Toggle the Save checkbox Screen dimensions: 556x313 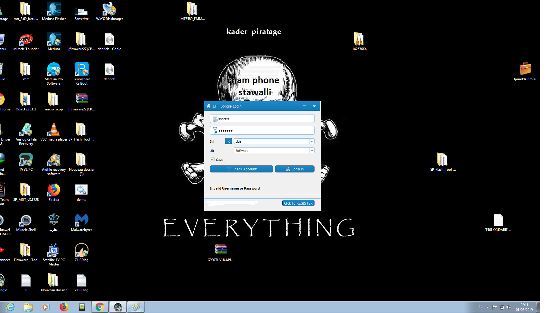pyautogui.click(x=213, y=159)
